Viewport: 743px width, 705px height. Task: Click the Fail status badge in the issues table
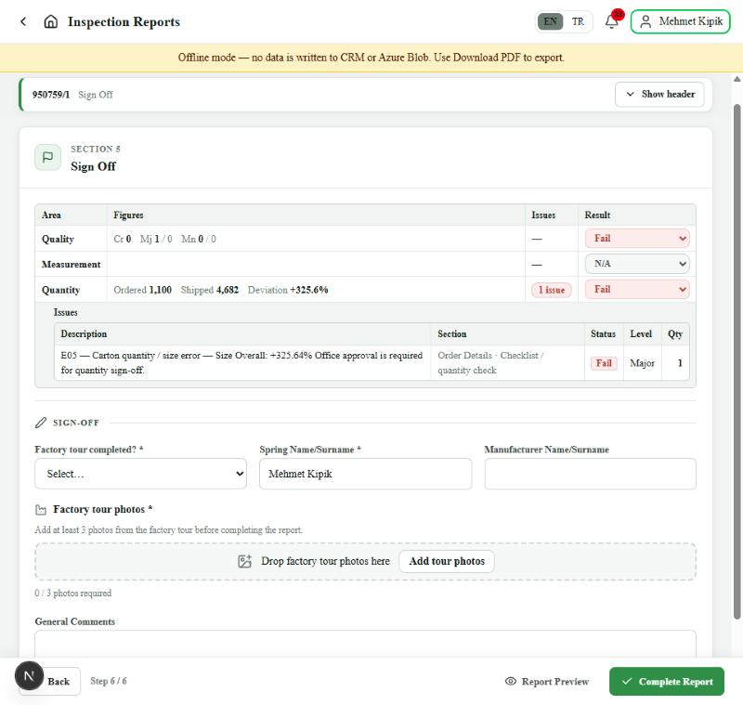(x=604, y=363)
